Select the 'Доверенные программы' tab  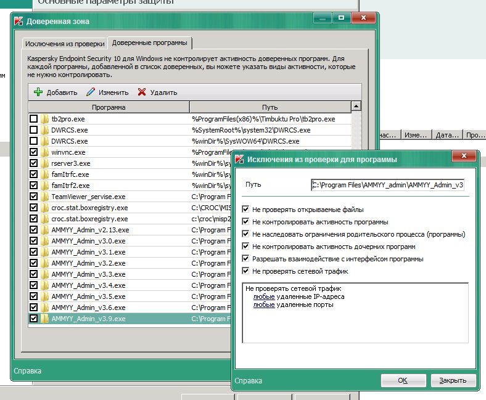pyautogui.click(x=149, y=43)
